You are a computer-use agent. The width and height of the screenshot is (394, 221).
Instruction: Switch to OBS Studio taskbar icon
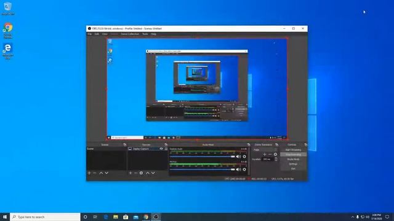pyautogui.click(x=156, y=217)
